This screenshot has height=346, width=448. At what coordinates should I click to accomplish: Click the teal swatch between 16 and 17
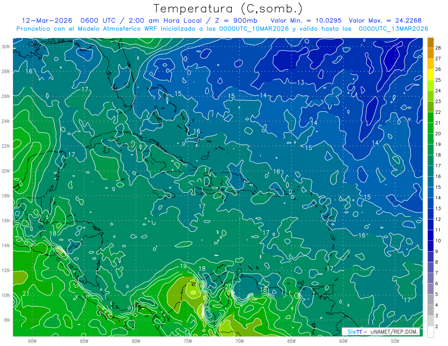click(430, 171)
